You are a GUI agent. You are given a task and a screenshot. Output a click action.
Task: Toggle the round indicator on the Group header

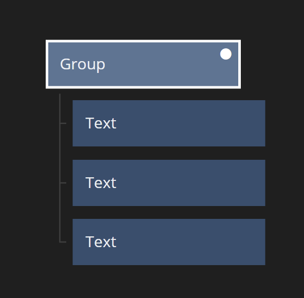(x=225, y=54)
